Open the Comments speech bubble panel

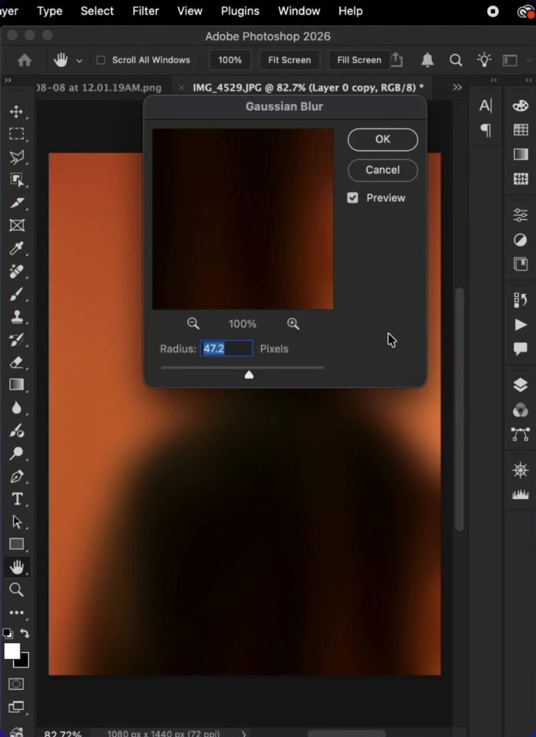520,349
